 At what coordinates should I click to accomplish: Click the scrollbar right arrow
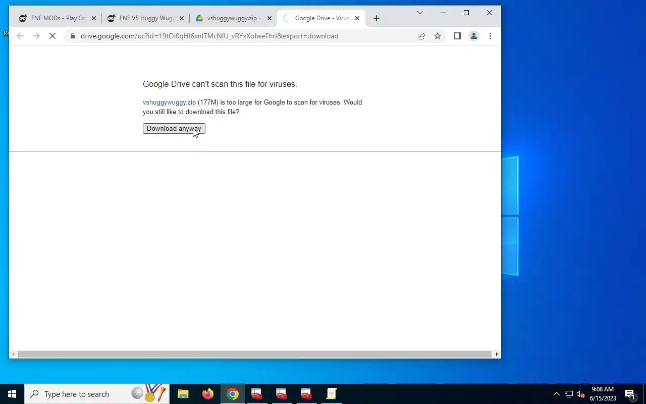(497, 355)
